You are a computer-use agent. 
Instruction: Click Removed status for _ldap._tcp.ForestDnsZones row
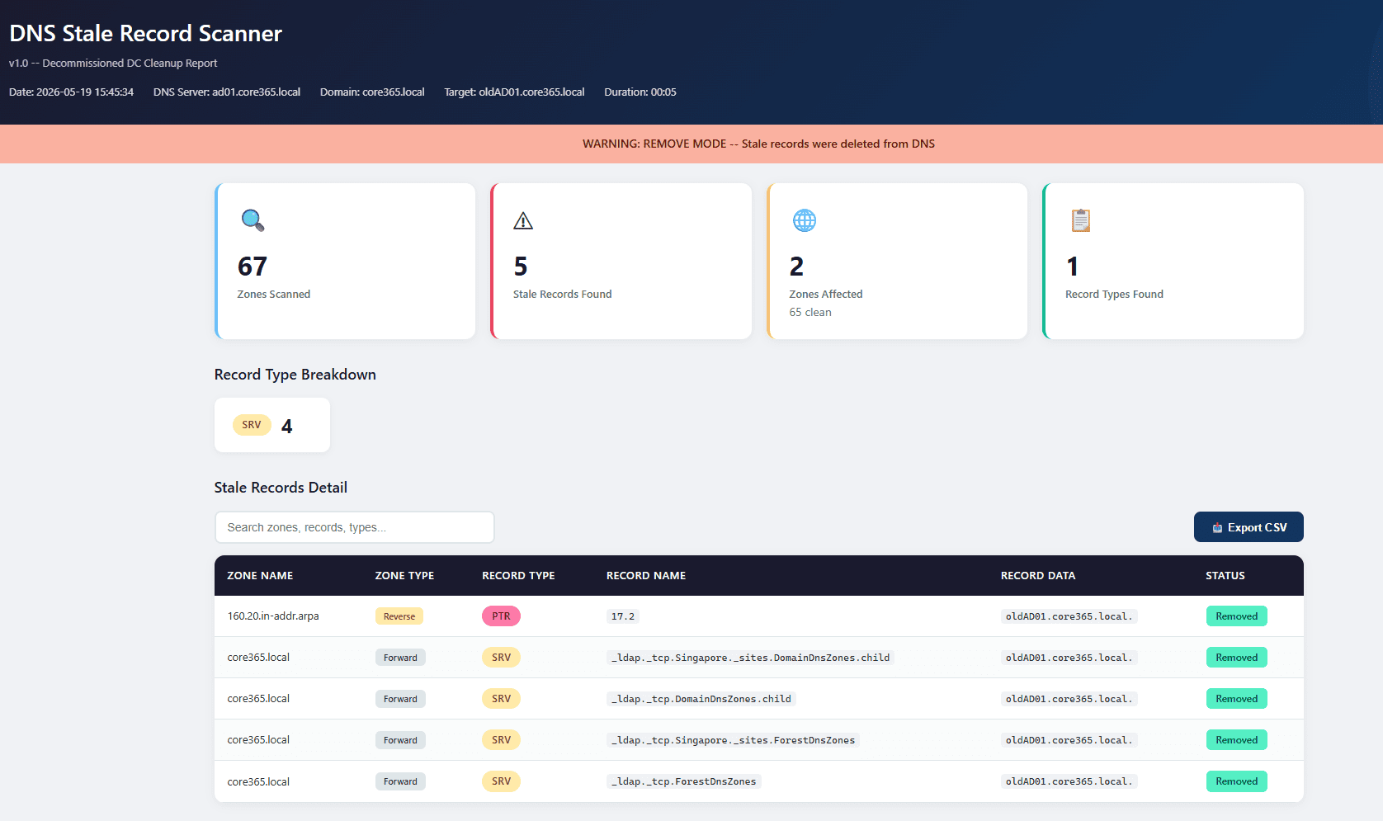pyautogui.click(x=1236, y=781)
